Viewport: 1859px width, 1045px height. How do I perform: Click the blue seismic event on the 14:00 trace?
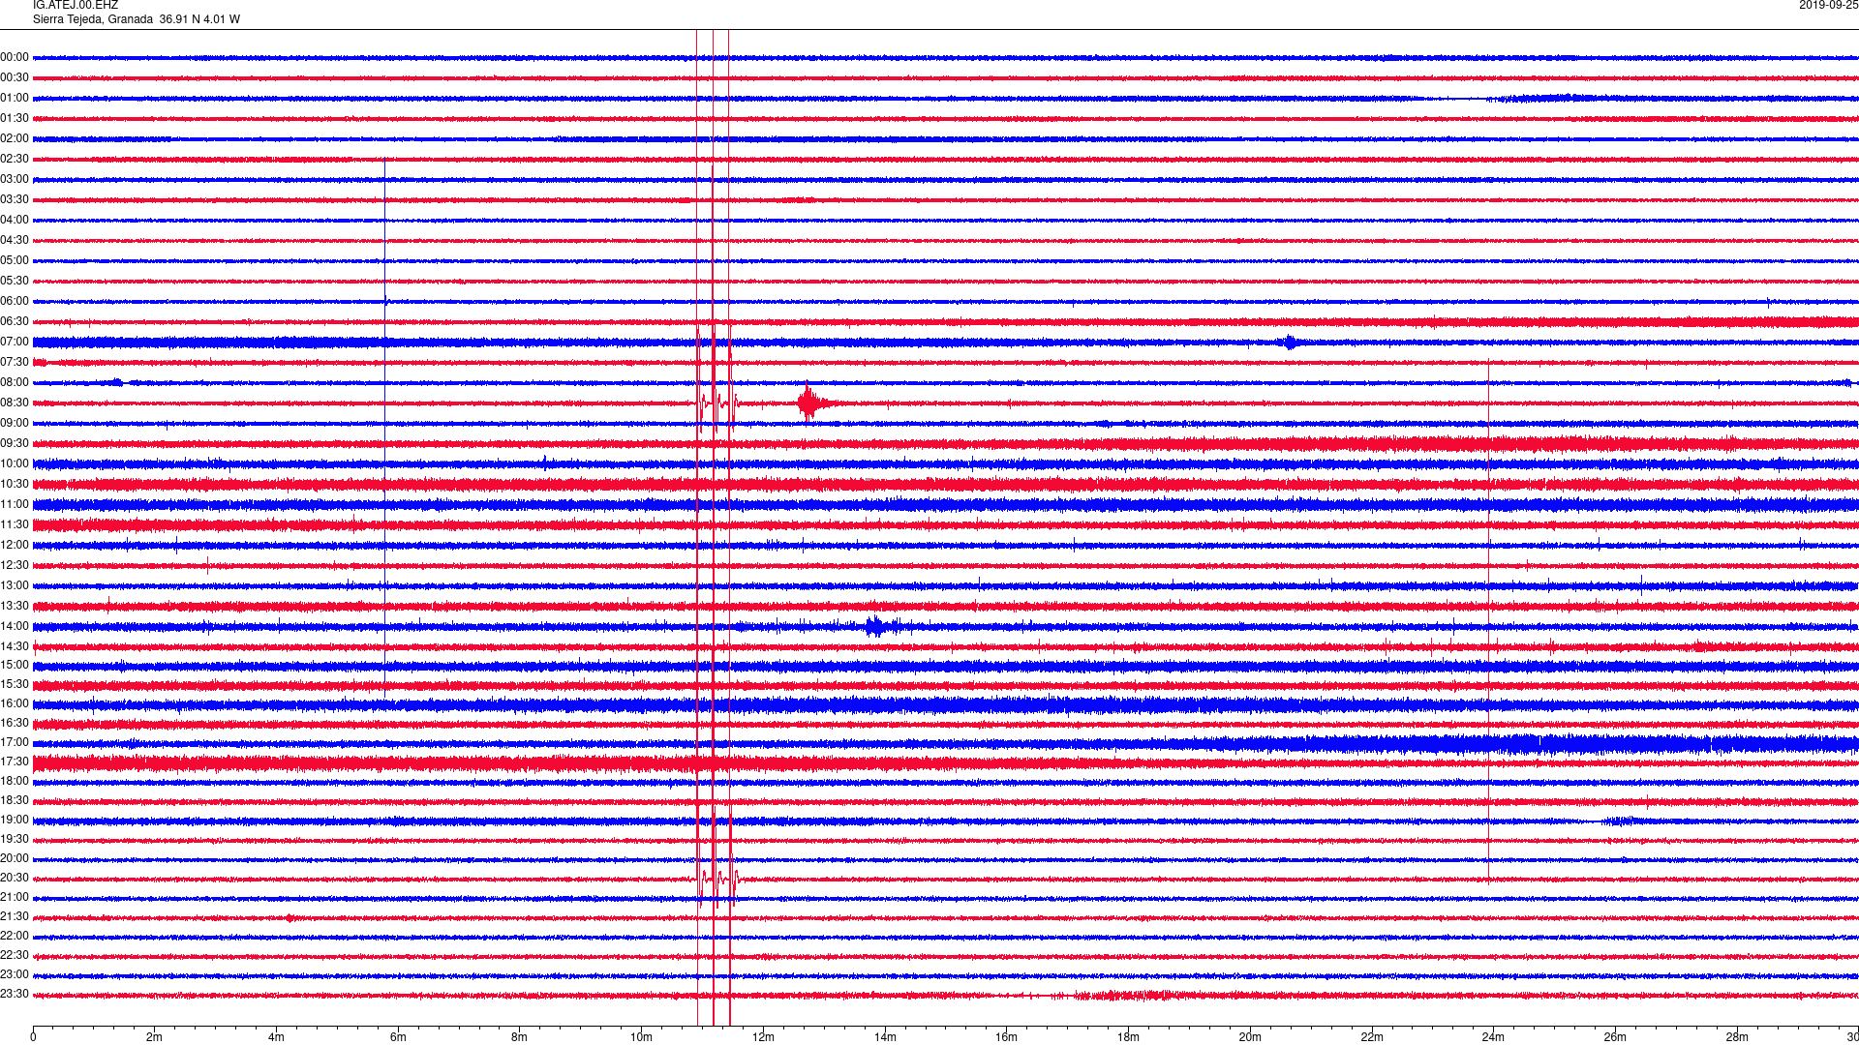(x=878, y=626)
